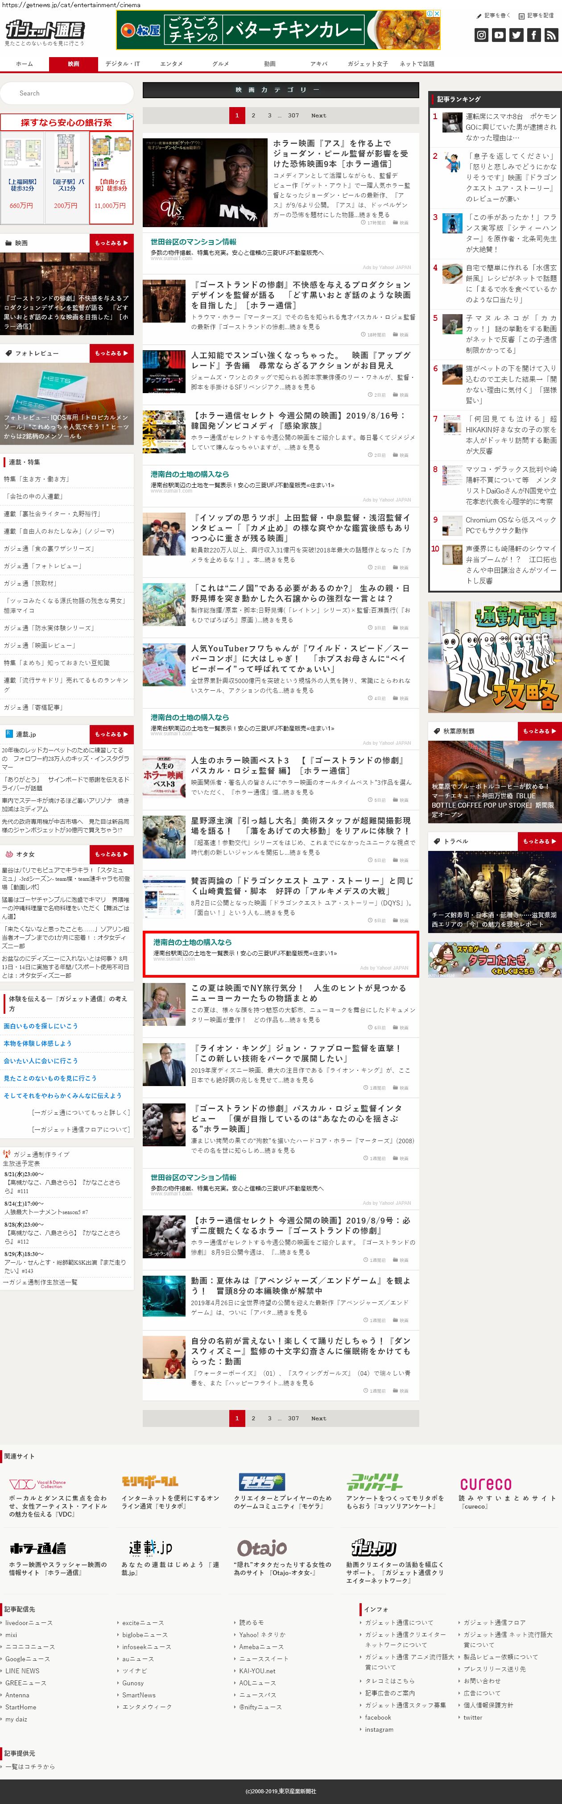Open the Facebook icon in the header
The height and width of the screenshot is (1804, 562).
pyautogui.click(x=534, y=35)
